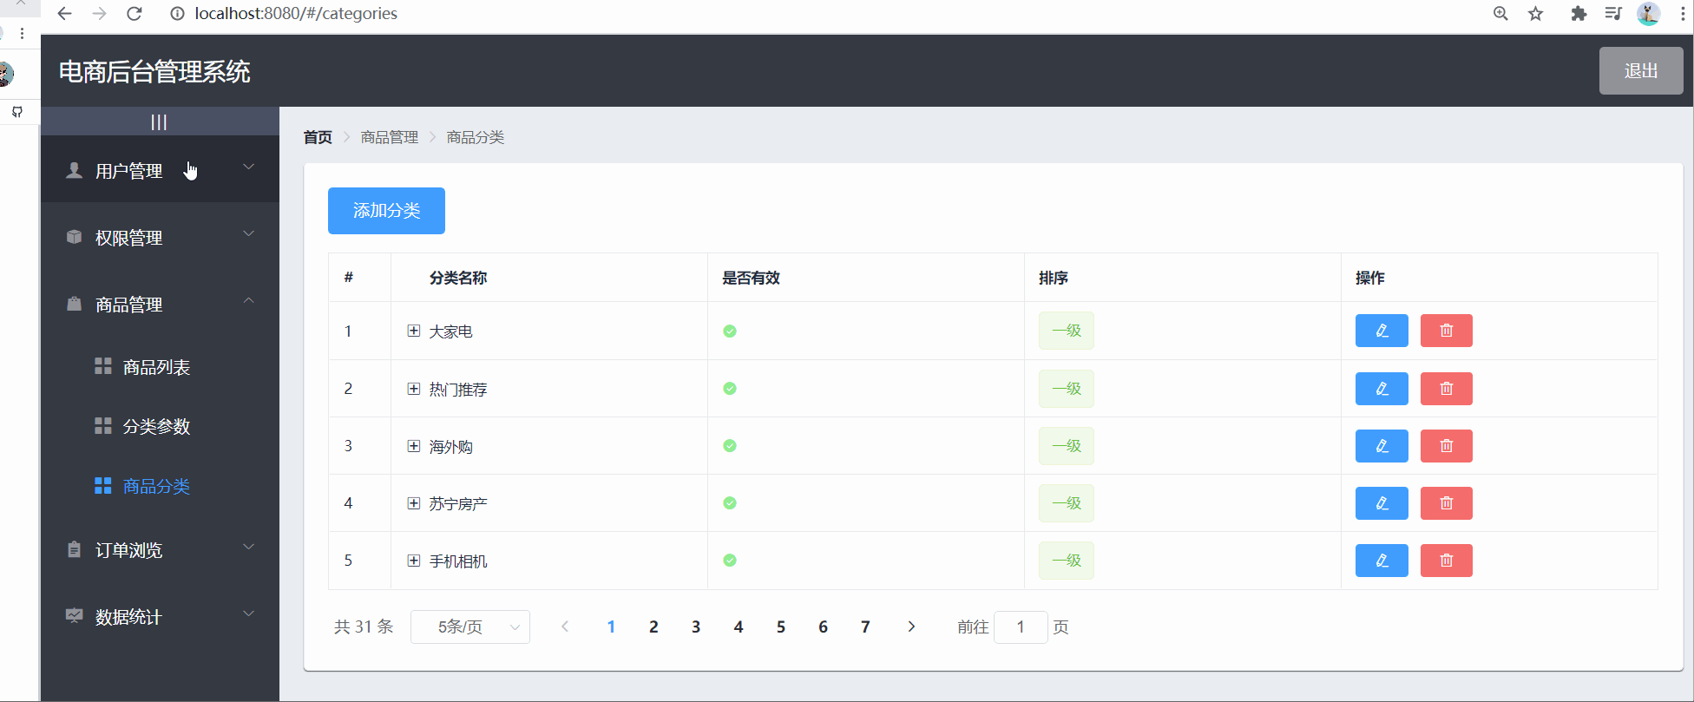Screen dimensions: 1694x702
Task: Expand the 苏宁房产 category row
Action: (x=414, y=503)
